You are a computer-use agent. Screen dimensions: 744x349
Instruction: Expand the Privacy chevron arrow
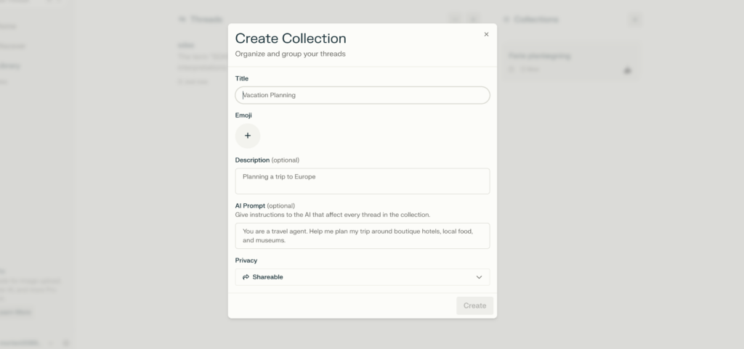pyautogui.click(x=480, y=277)
